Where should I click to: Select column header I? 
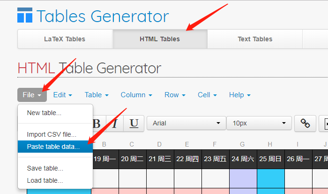point(298,144)
